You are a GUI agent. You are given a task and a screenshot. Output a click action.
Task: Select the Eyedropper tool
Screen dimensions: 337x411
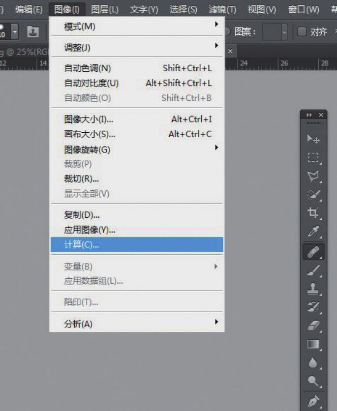(313, 231)
